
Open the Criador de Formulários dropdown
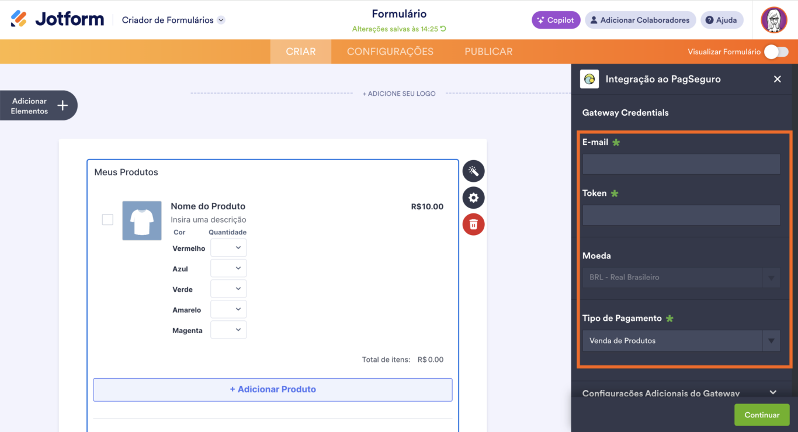[174, 20]
